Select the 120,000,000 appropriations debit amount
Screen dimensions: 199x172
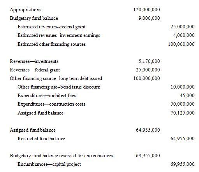click(x=146, y=10)
